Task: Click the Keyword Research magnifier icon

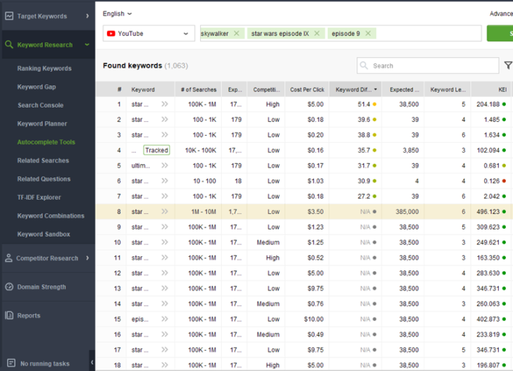Action: point(9,45)
